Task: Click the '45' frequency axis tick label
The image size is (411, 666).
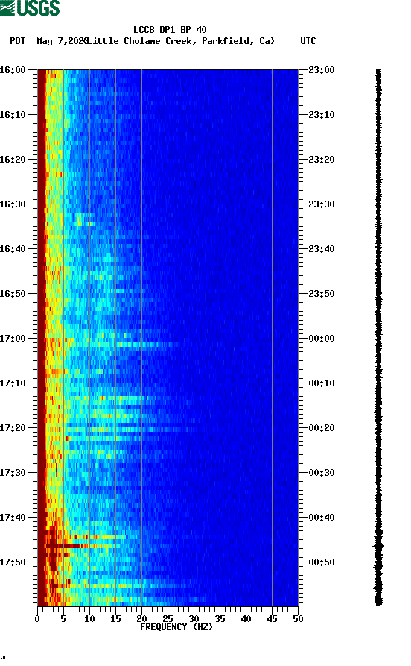Action: 272,619
